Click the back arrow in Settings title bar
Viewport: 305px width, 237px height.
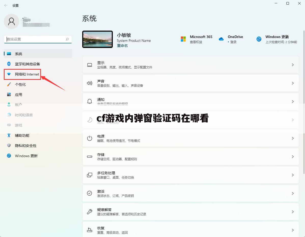(x=6, y=5)
